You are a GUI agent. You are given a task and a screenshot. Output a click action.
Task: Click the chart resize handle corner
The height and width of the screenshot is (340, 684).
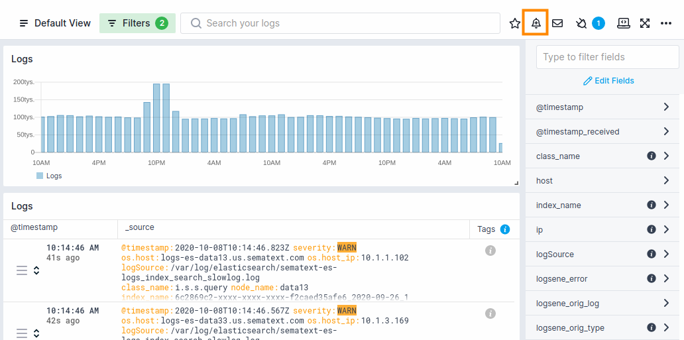click(x=516, y=183)
